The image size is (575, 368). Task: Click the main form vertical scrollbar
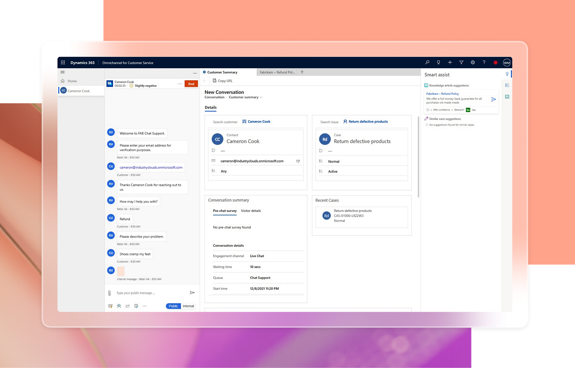(x=418, y=157)
